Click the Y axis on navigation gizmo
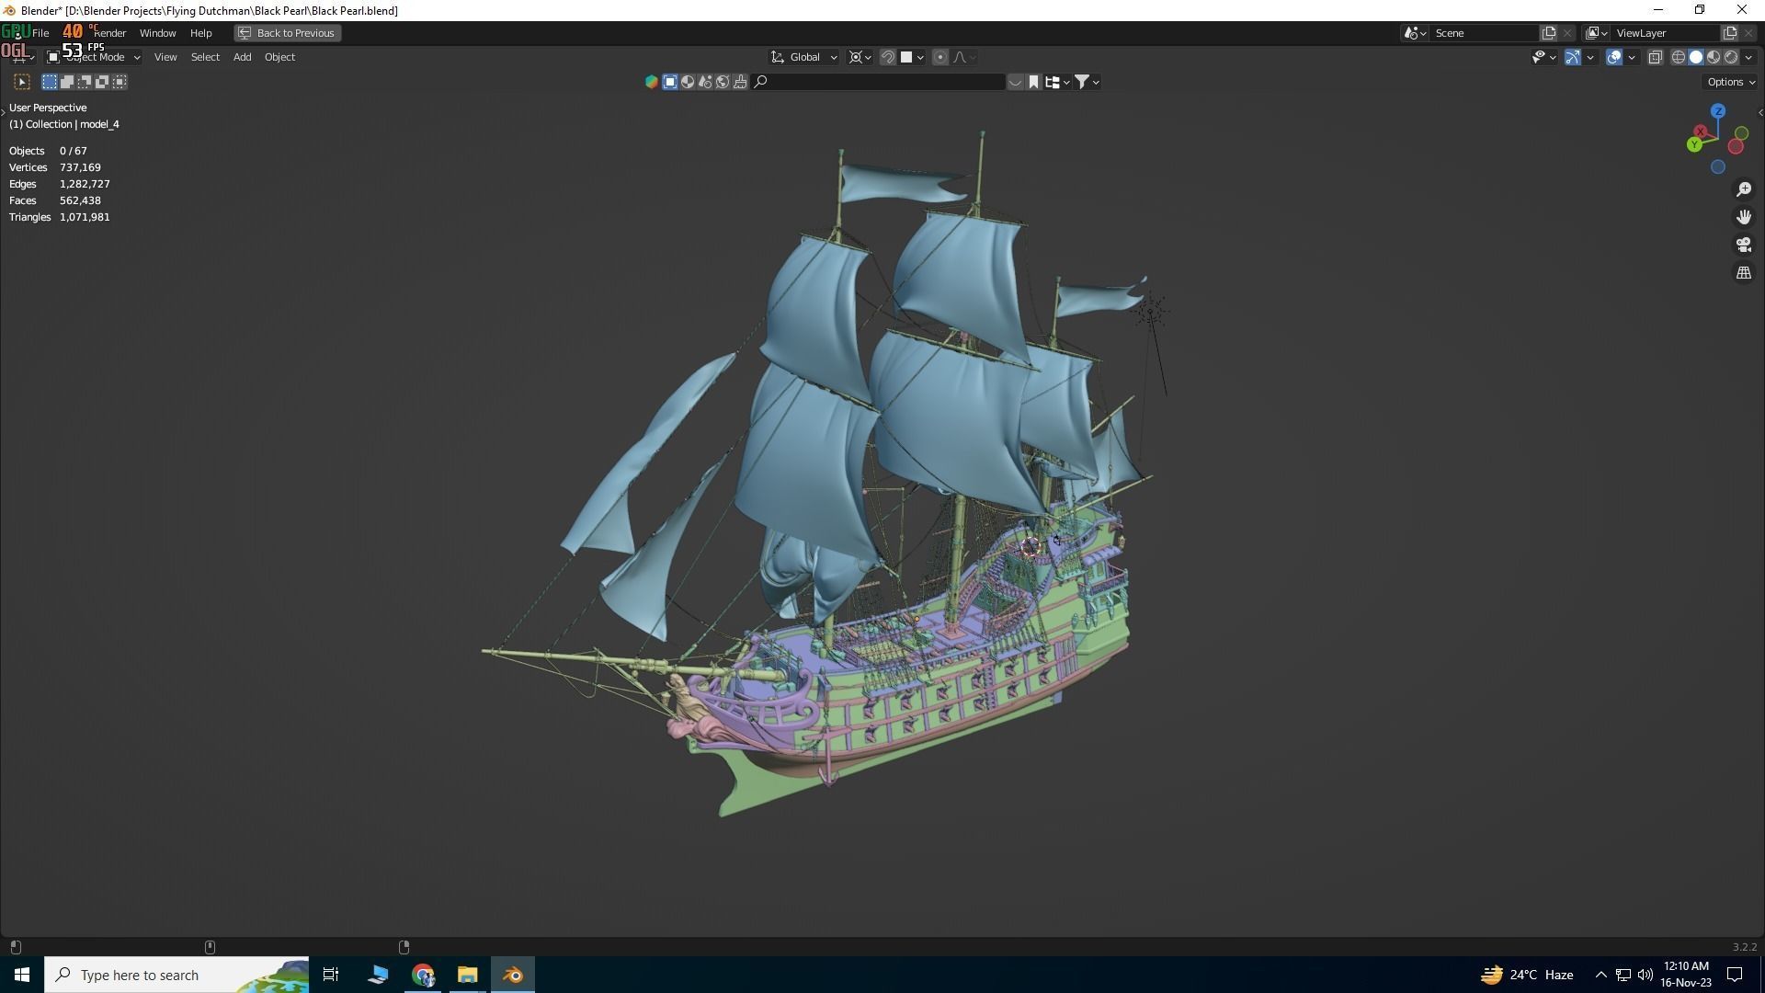1765x993 pixels. 1694,144
